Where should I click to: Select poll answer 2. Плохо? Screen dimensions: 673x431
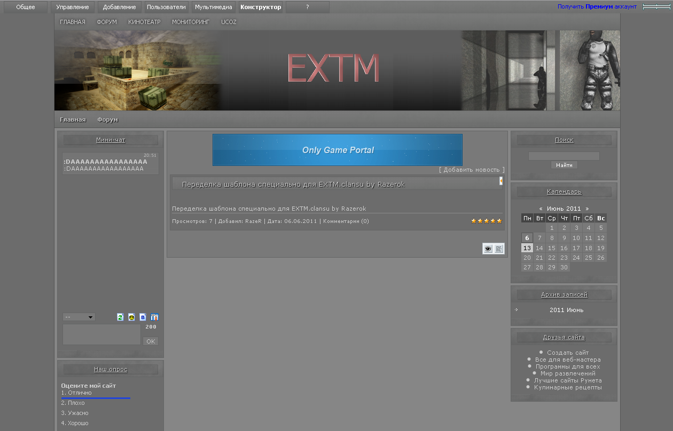coord(73,403)
